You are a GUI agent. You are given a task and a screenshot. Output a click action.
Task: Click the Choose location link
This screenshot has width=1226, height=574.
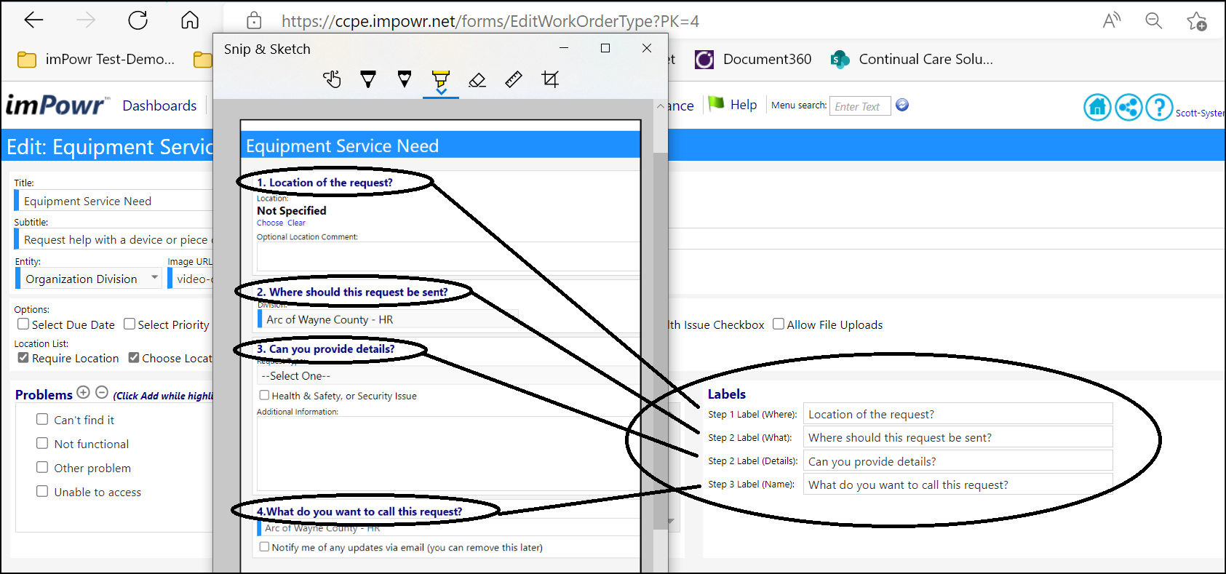pyautogui.click(x=270, y=223)
